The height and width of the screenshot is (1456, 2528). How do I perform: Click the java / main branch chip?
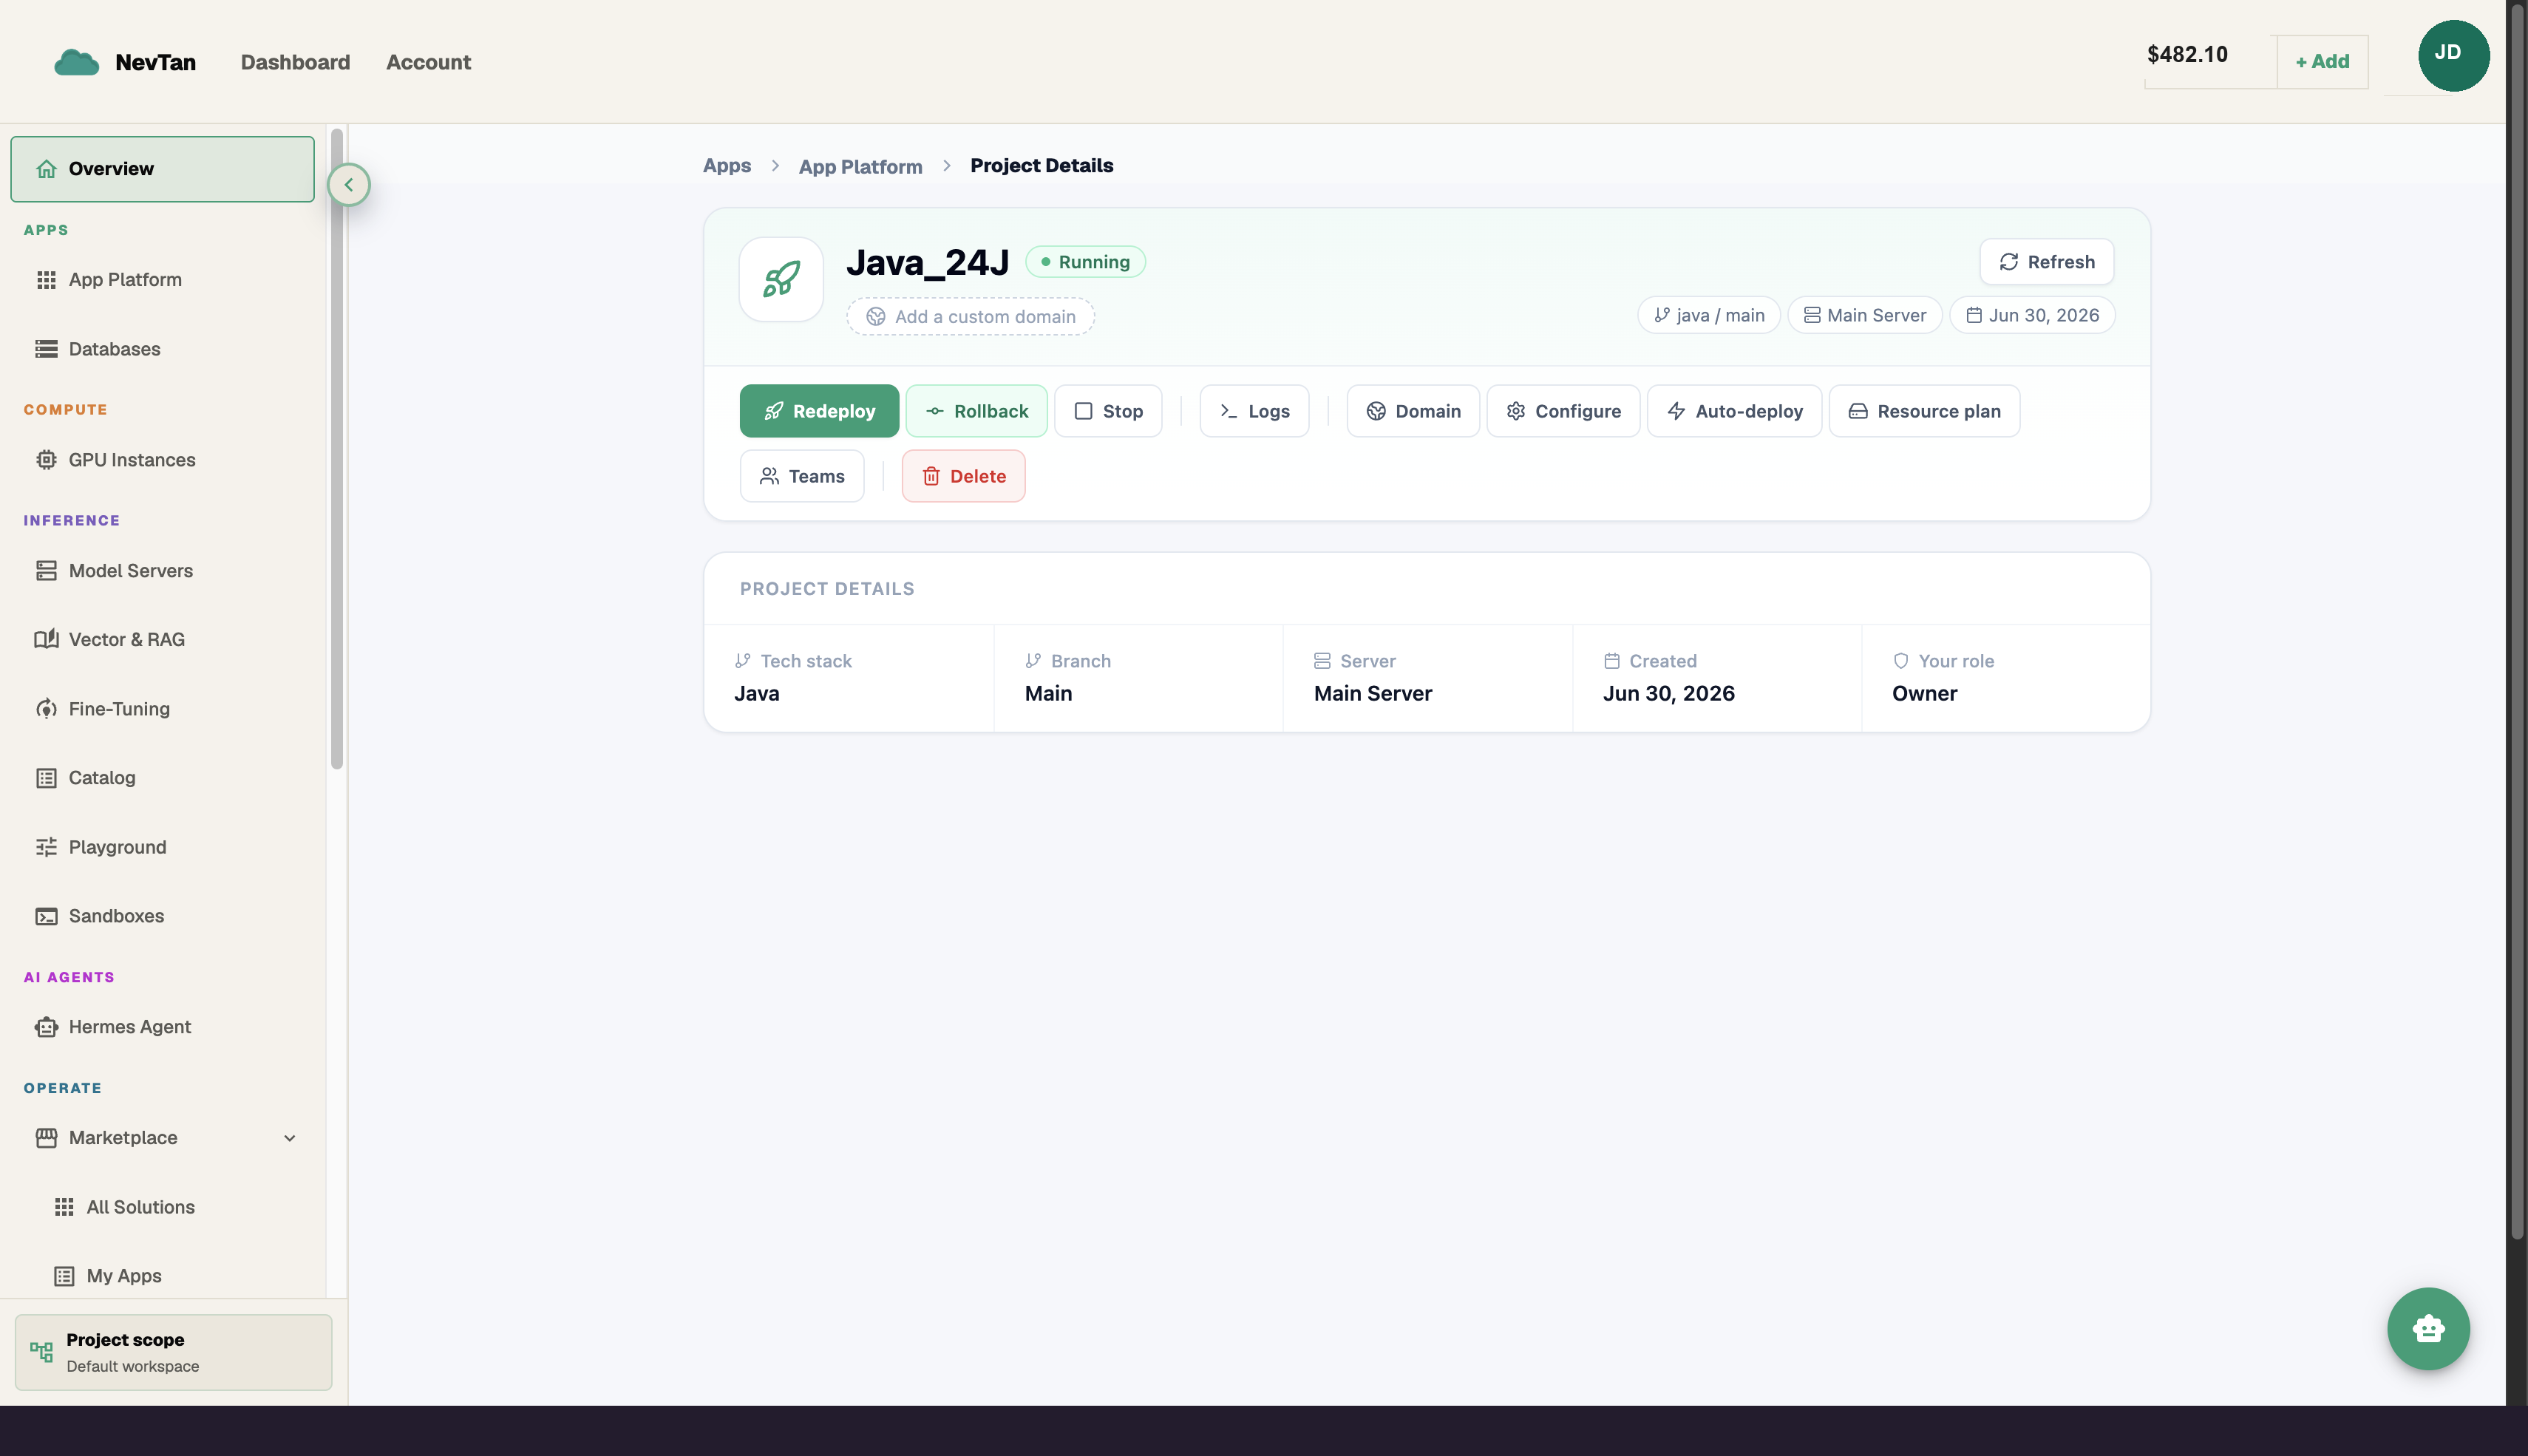pos(1708,315)
